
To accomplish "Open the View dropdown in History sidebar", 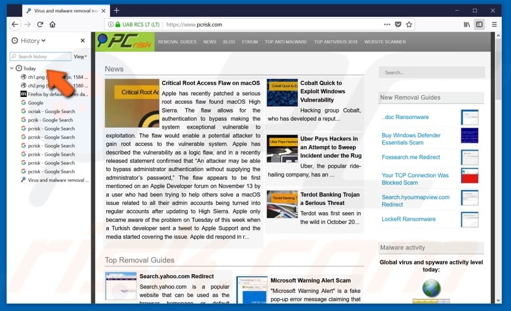I will click(80, 57).
